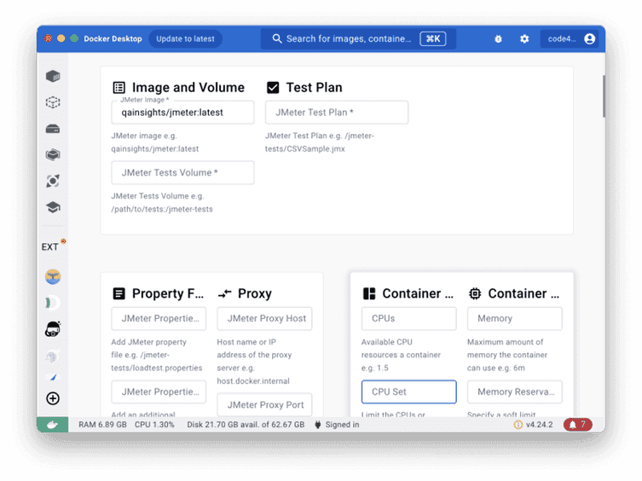Image resolution: width=642 pixels, height=481 pixels.
Task: Click the CPU 1.30% status
Action: click(x=154, y=425)
